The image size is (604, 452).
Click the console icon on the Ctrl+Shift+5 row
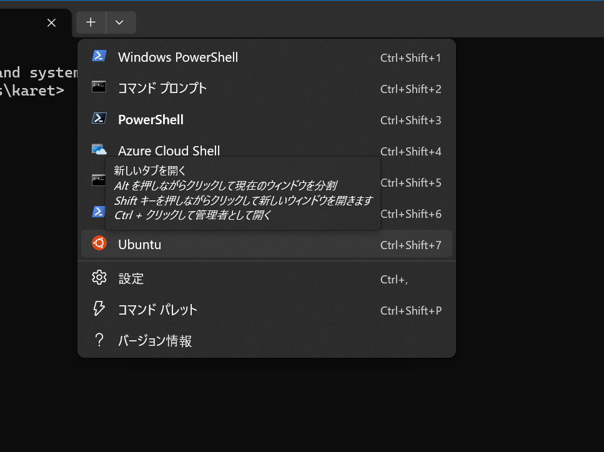(x=98, y=180)
